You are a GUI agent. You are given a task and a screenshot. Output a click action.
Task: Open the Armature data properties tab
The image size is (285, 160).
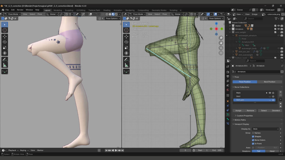[228, 114]
